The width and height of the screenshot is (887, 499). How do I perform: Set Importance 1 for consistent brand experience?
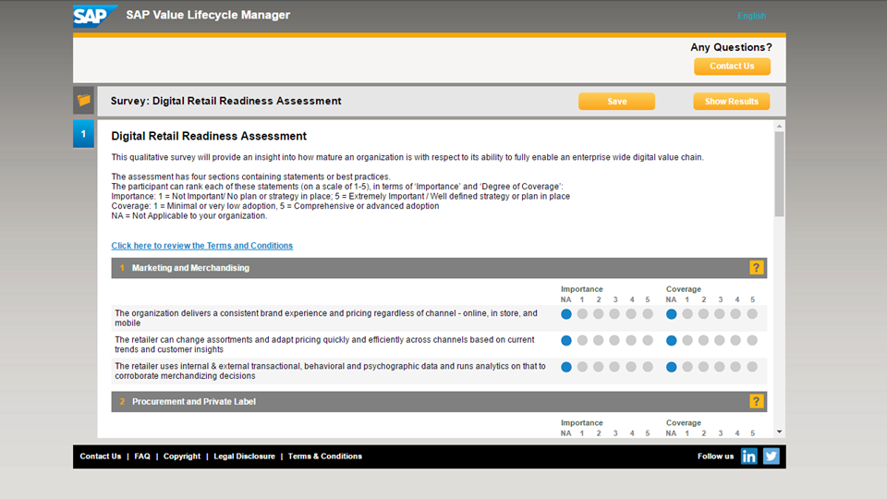582,314
